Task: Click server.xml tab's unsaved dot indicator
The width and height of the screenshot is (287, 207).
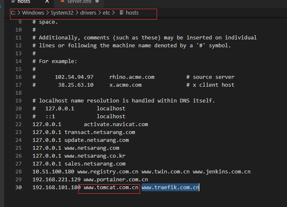Action: 97,1
